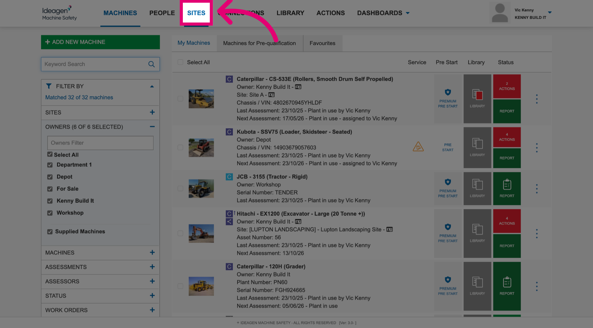Image resolution: width=593 pixels, height=328 pixels.
Task: Collapse the OWNERS filter section
Action: click(x=152, y=127)
